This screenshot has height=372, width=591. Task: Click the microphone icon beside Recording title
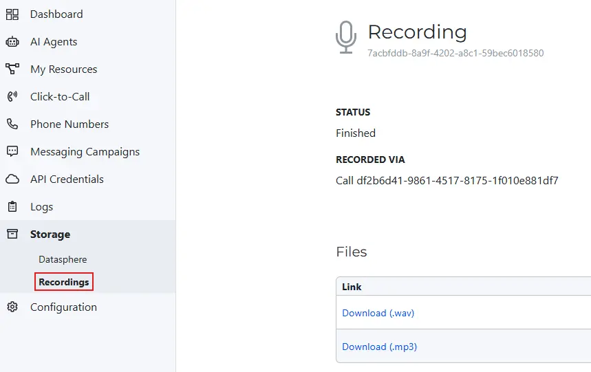click(346, 37)
